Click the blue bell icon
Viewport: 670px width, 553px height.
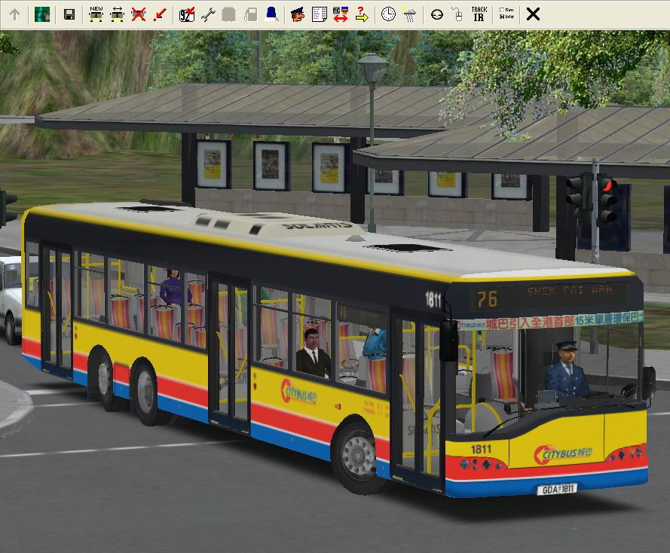[x=271, y=14]
